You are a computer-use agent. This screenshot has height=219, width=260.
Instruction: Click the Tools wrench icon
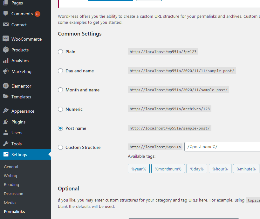tap(6, 144)
